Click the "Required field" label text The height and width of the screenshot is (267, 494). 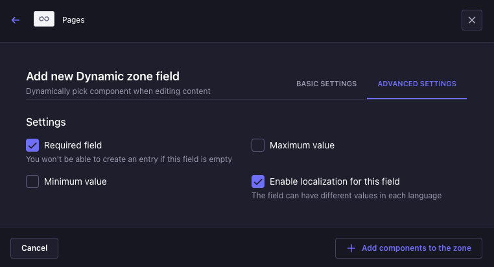[x=73, y=145]
